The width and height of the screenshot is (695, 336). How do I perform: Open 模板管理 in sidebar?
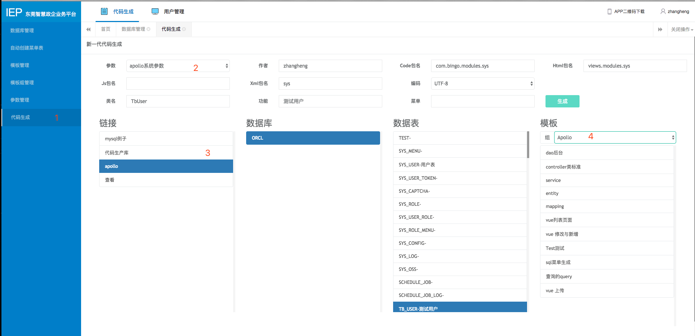(x=41, y=65)
